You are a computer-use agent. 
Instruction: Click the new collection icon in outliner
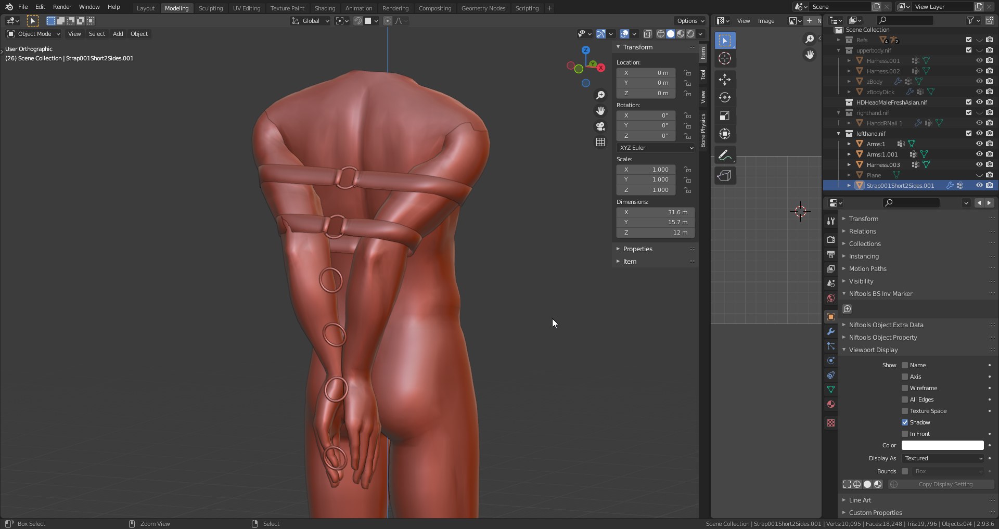[990, 20]
